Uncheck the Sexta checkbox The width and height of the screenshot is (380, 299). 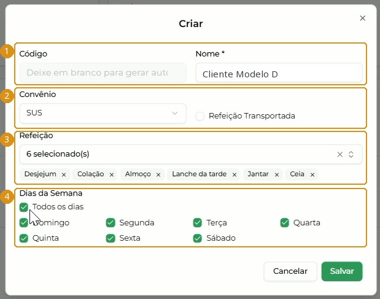tap(111, 238)
